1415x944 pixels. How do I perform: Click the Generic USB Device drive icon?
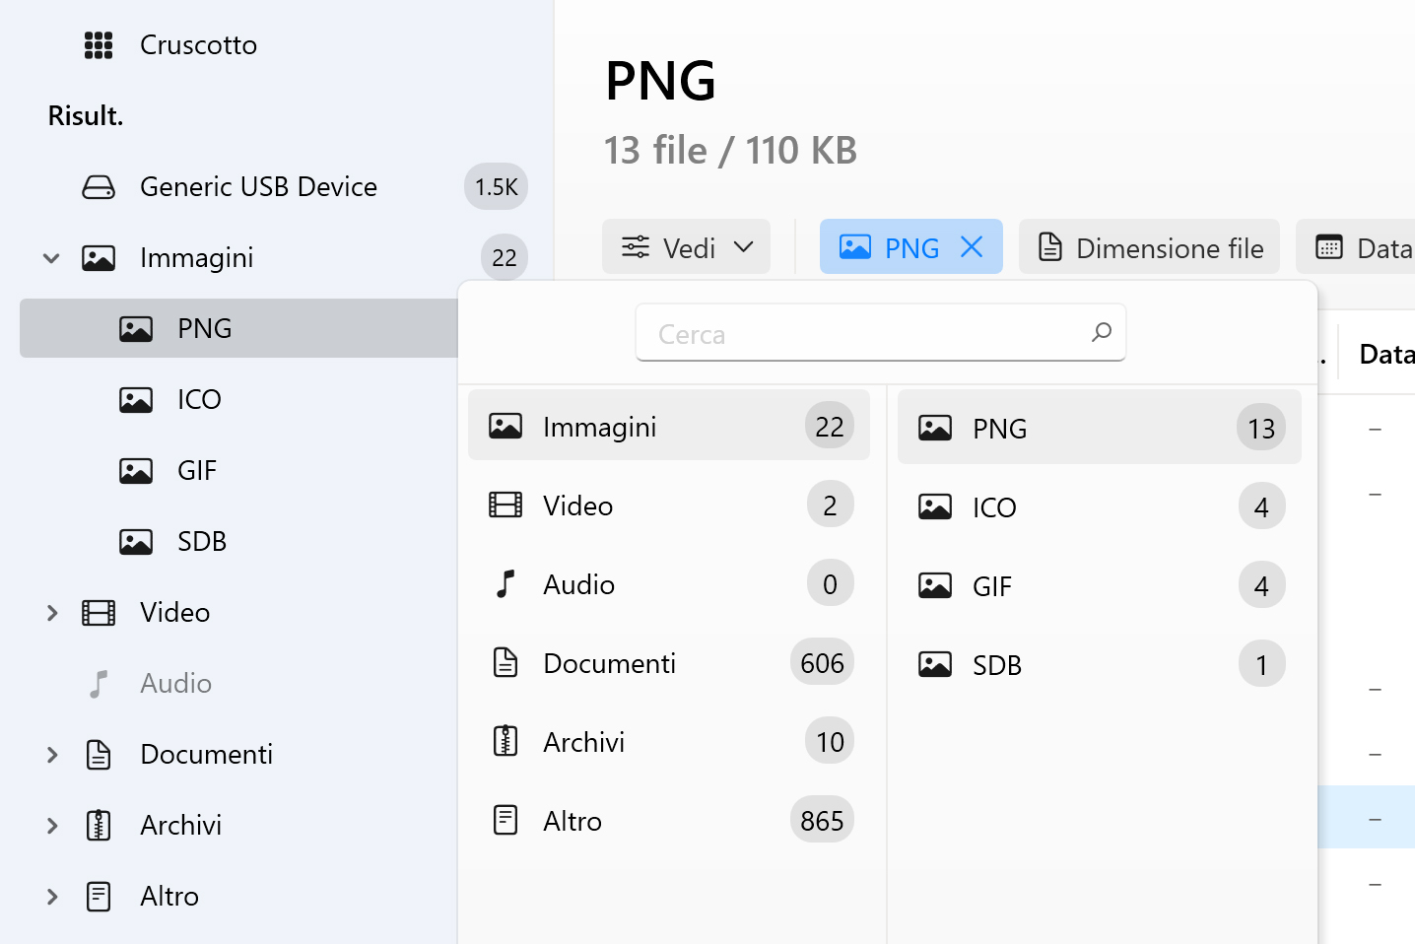[x=99, y=187]
